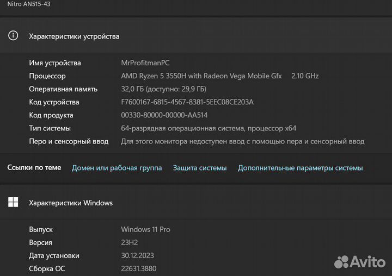Image resolution: width=392 pixels, height=276 pixels.
Task: Click the pen and touch input description
Action: coord(243,141)
